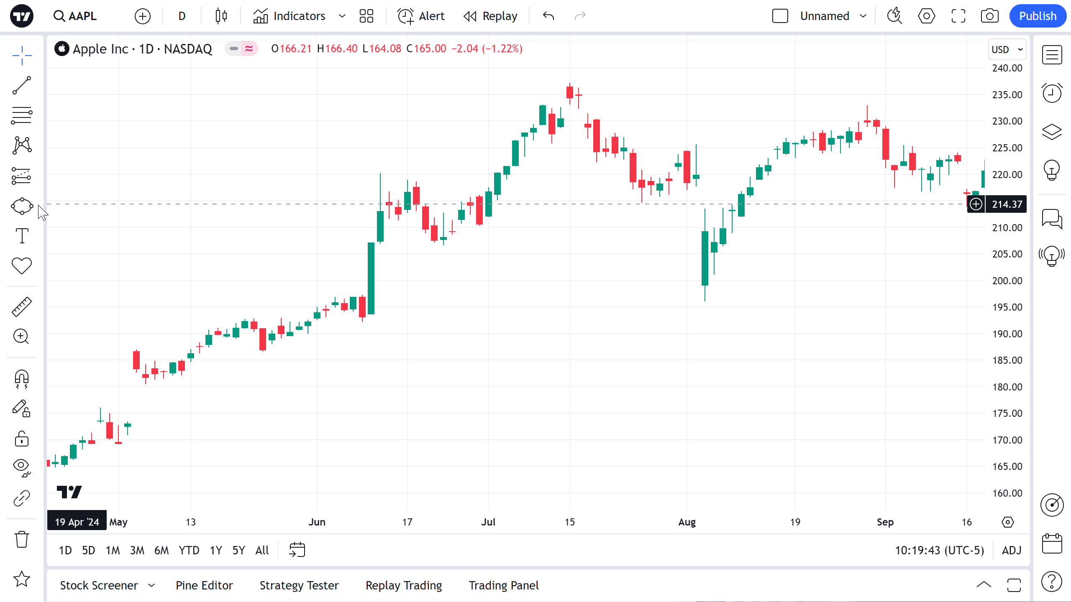Open the candlestick chart style icon
Image resolution: width=1071 pixels, height=602 pixels.
pos(221,16)
